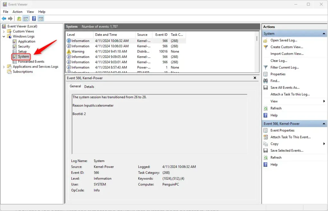The width and height of the screenshot is (328, 211).
Task: Click Clear Log action
Action: pyautogui.click(x=279, y=61)
